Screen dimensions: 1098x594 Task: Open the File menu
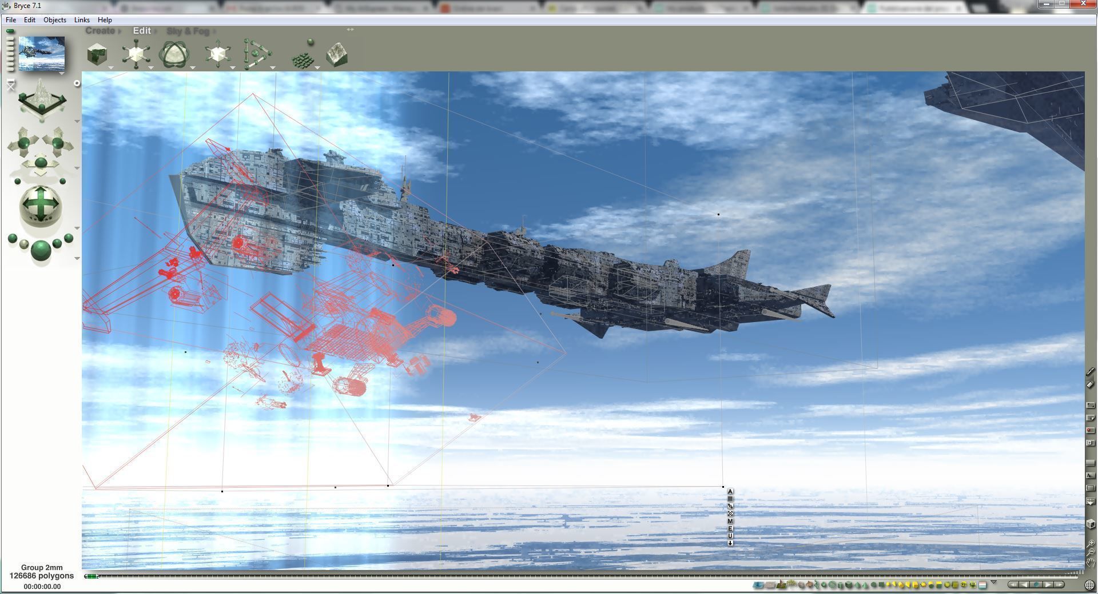tap(11, 19)
